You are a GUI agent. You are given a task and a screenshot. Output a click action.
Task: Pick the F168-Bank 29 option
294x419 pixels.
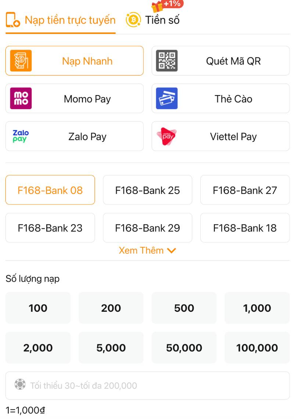click(147, 228)
